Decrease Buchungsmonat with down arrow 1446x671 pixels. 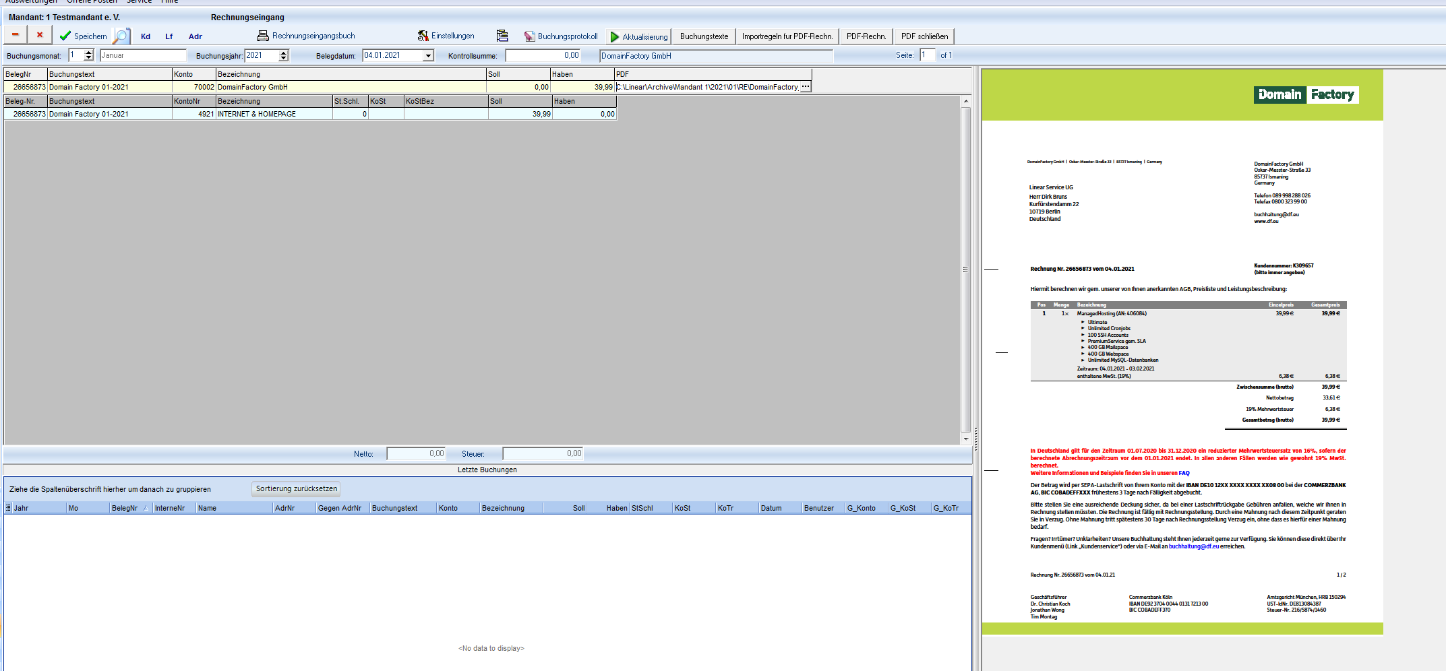(88, 58)
